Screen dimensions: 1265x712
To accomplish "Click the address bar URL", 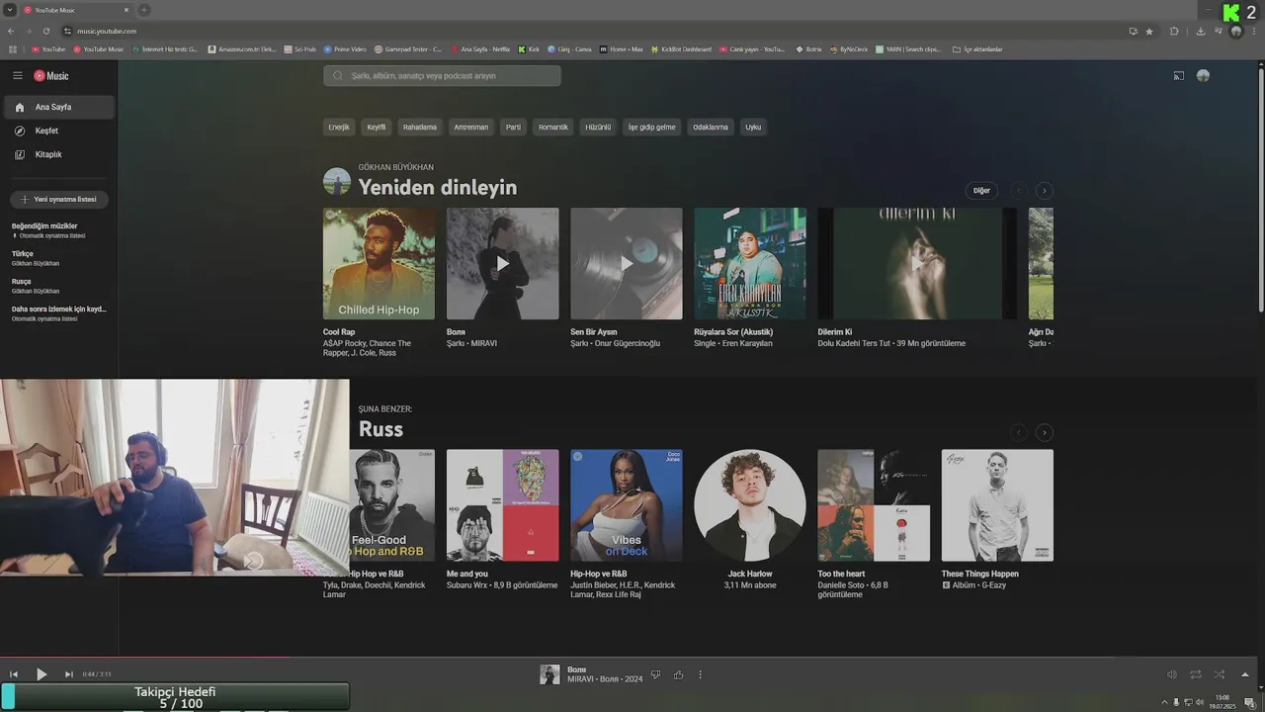I will (107, 31).
